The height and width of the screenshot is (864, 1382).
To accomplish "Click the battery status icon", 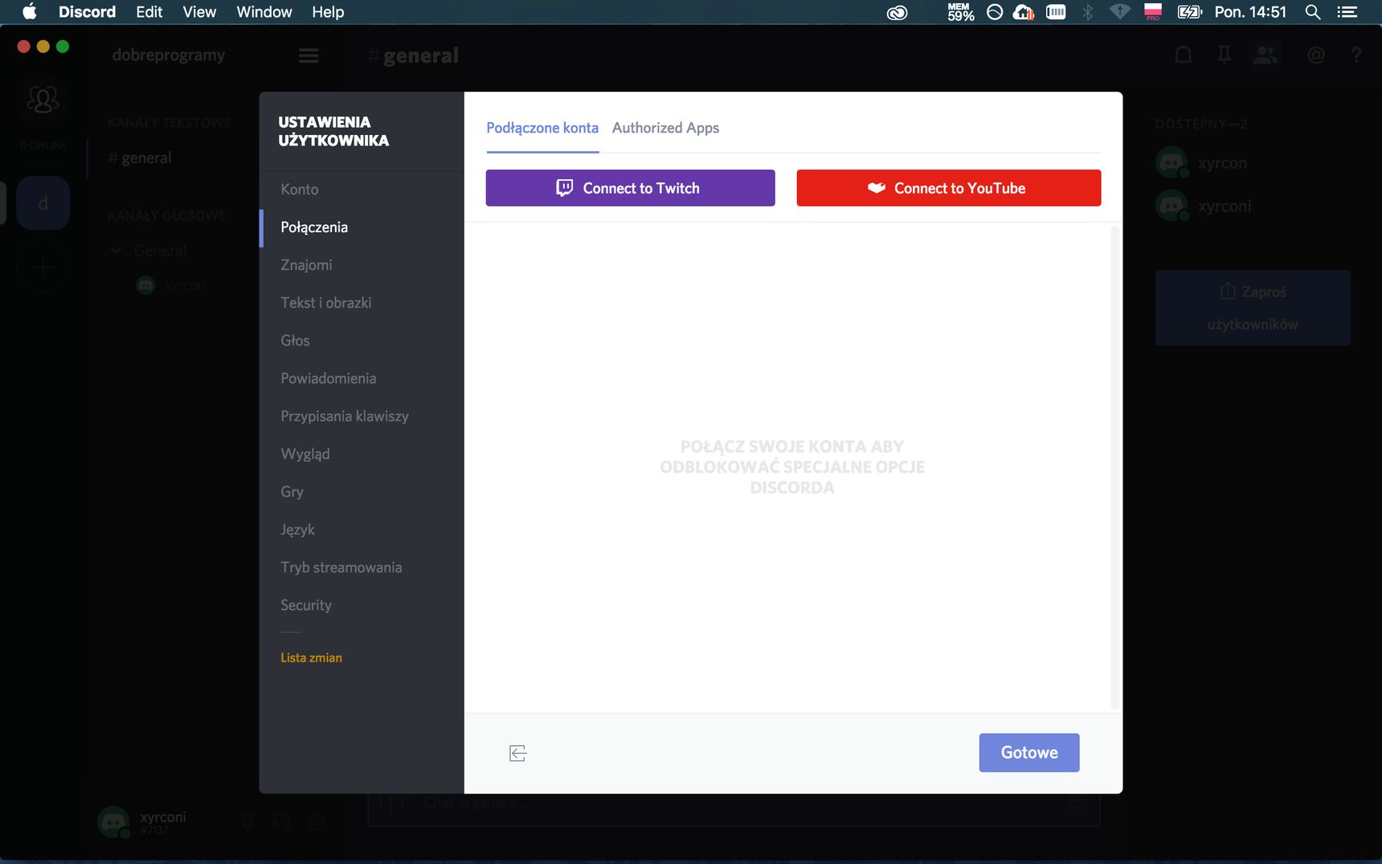I will [x=1189, y=12].
